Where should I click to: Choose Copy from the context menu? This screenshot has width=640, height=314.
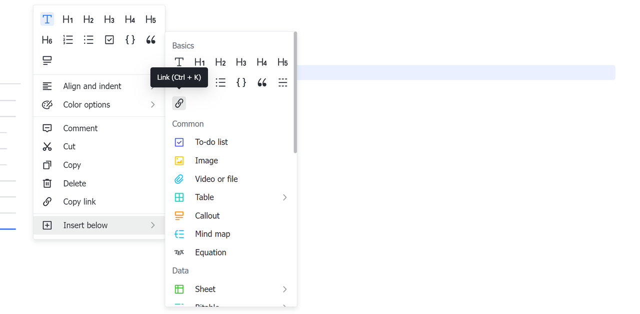[x=99, y=165]
